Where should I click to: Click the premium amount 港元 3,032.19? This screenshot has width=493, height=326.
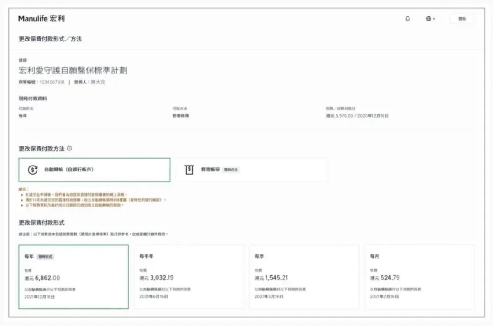point(157,278)
